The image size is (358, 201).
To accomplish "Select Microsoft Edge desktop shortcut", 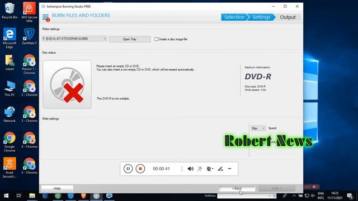I will (10, 38).
